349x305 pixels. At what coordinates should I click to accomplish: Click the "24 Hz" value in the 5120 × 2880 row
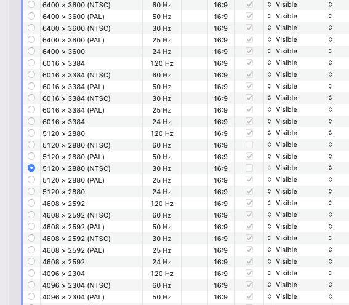[x=162, y=192]
